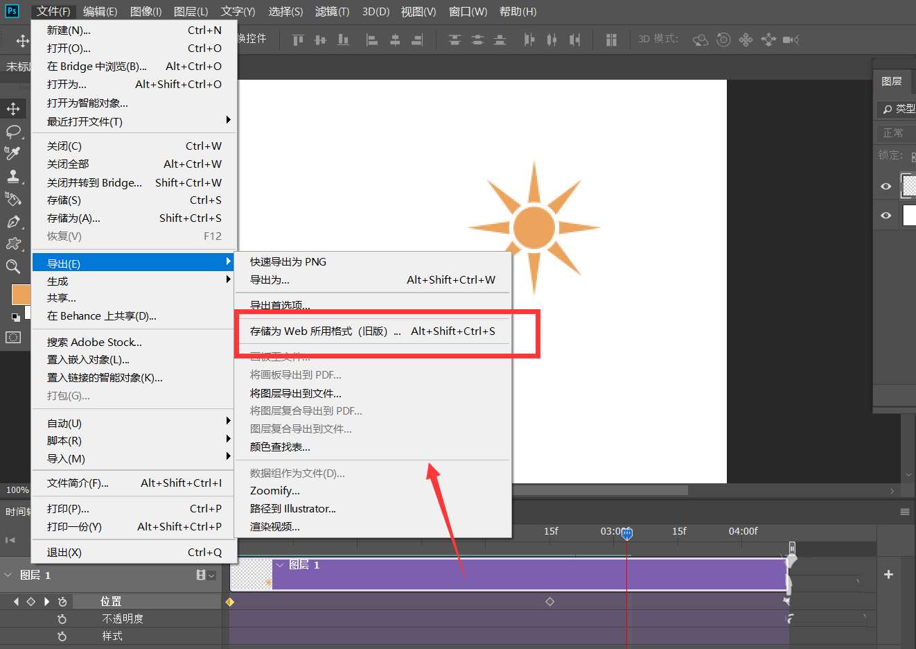Click the timeline playhead marker
This screenshot has height=649, width=916.
coord(627,533)
